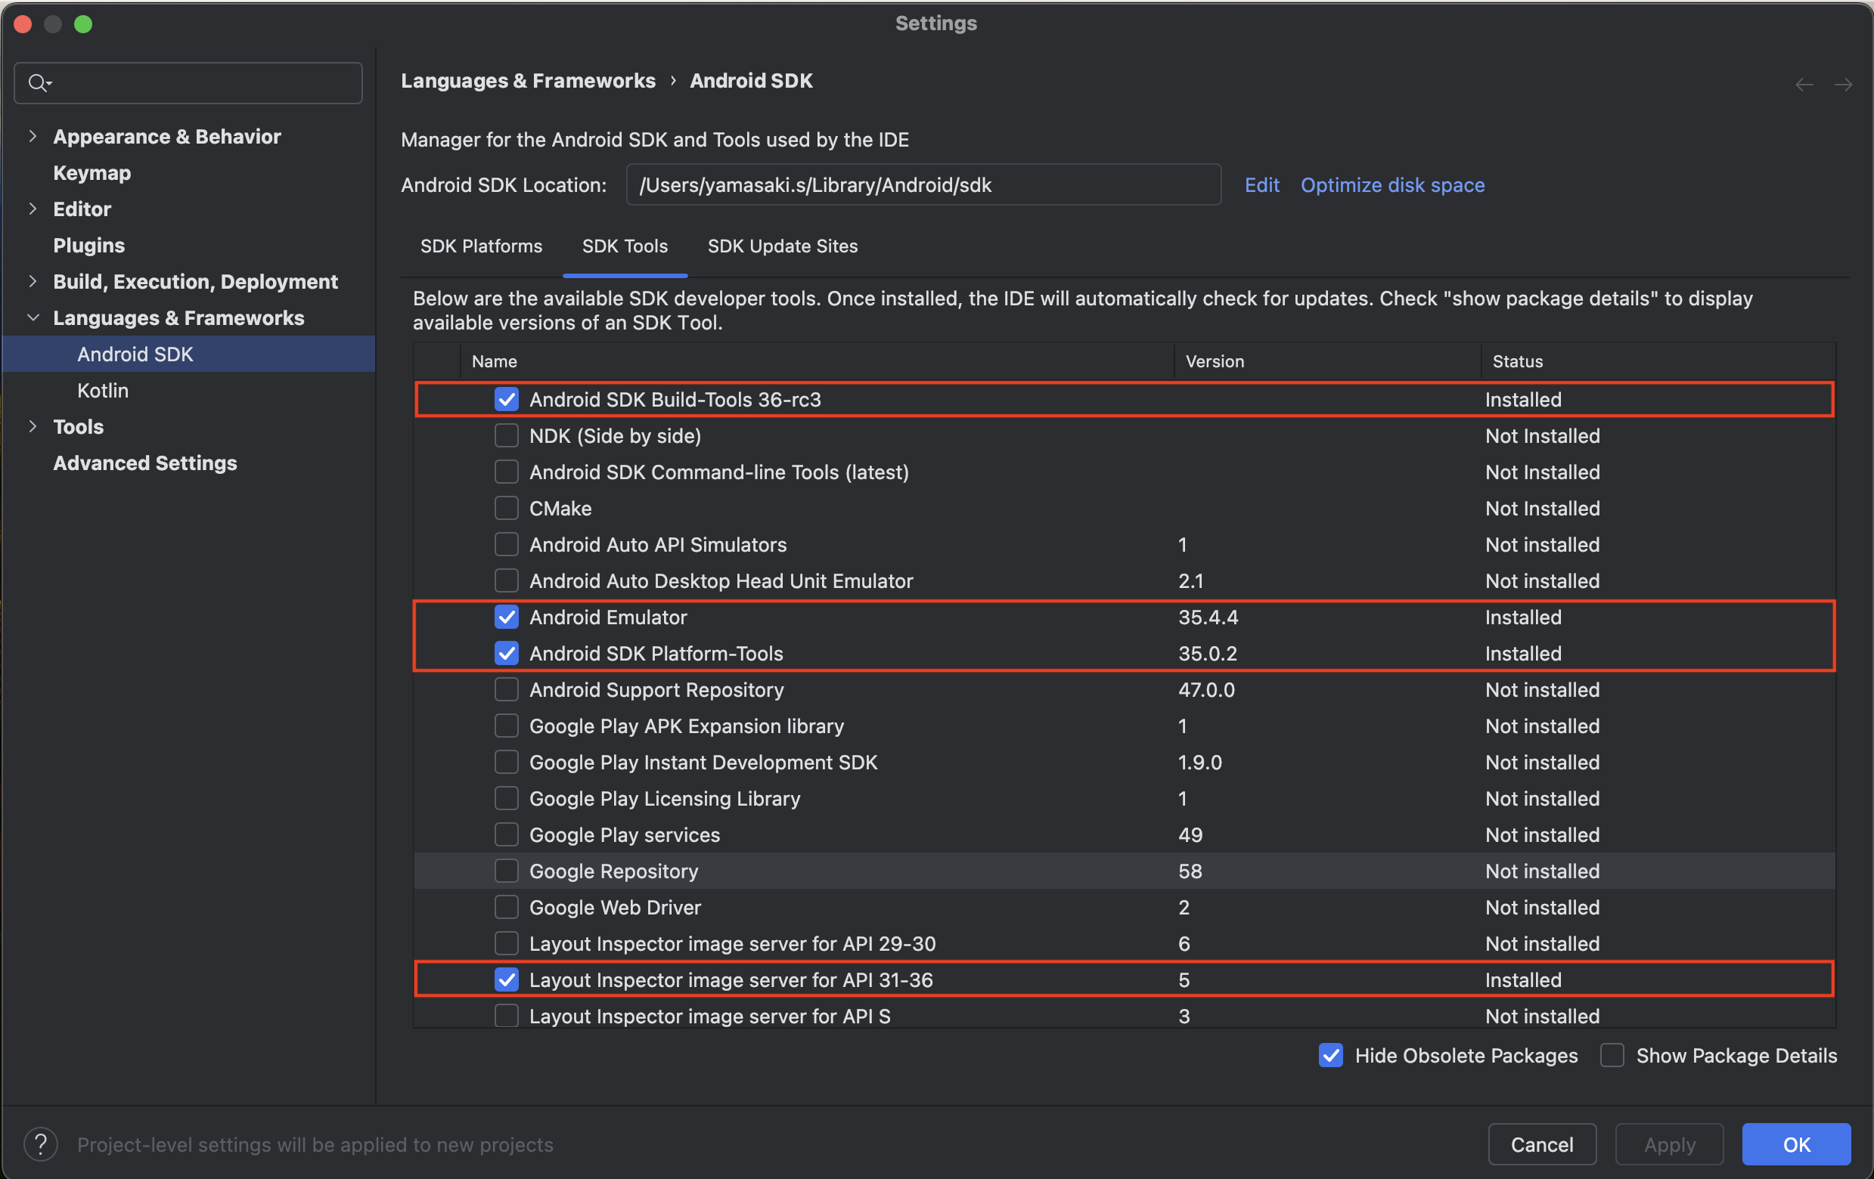Select version 35.4.4 of Android Emulator
The height and width of the screenshot is (1179, 1874).
click(1208, 617)
